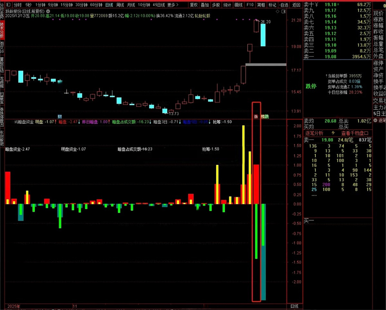Select the 5分钟 chart period

53,5
